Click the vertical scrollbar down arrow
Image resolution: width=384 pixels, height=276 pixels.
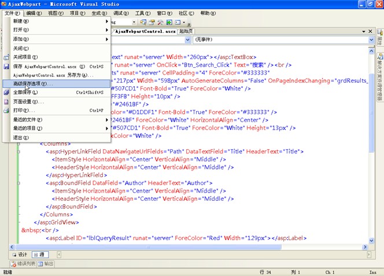click(371, 241)
